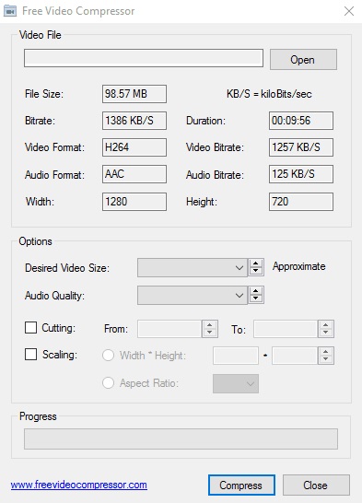Click the File Size field showing 98.57 MB
The height and width of the screenshot is (503, 362).
[134, 94]
